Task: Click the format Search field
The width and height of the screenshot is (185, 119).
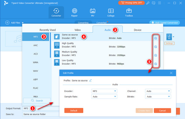Action: [x=37, y=101]
